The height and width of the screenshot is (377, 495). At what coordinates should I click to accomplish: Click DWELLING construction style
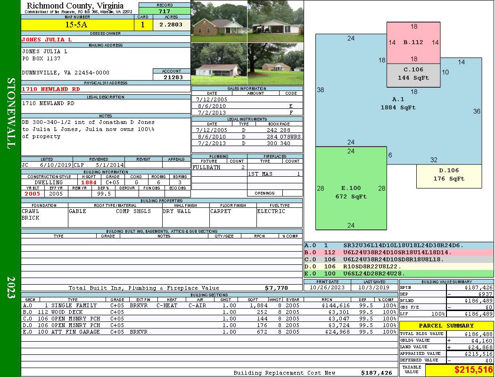tap(49, 182)
